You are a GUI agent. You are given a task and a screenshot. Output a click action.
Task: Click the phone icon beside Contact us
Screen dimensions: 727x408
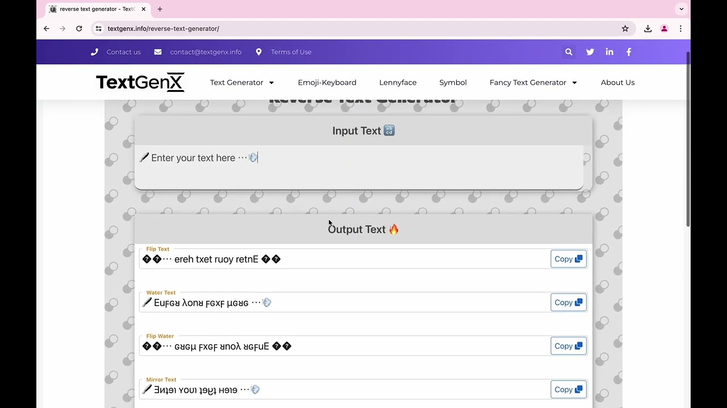pos(94,52)
